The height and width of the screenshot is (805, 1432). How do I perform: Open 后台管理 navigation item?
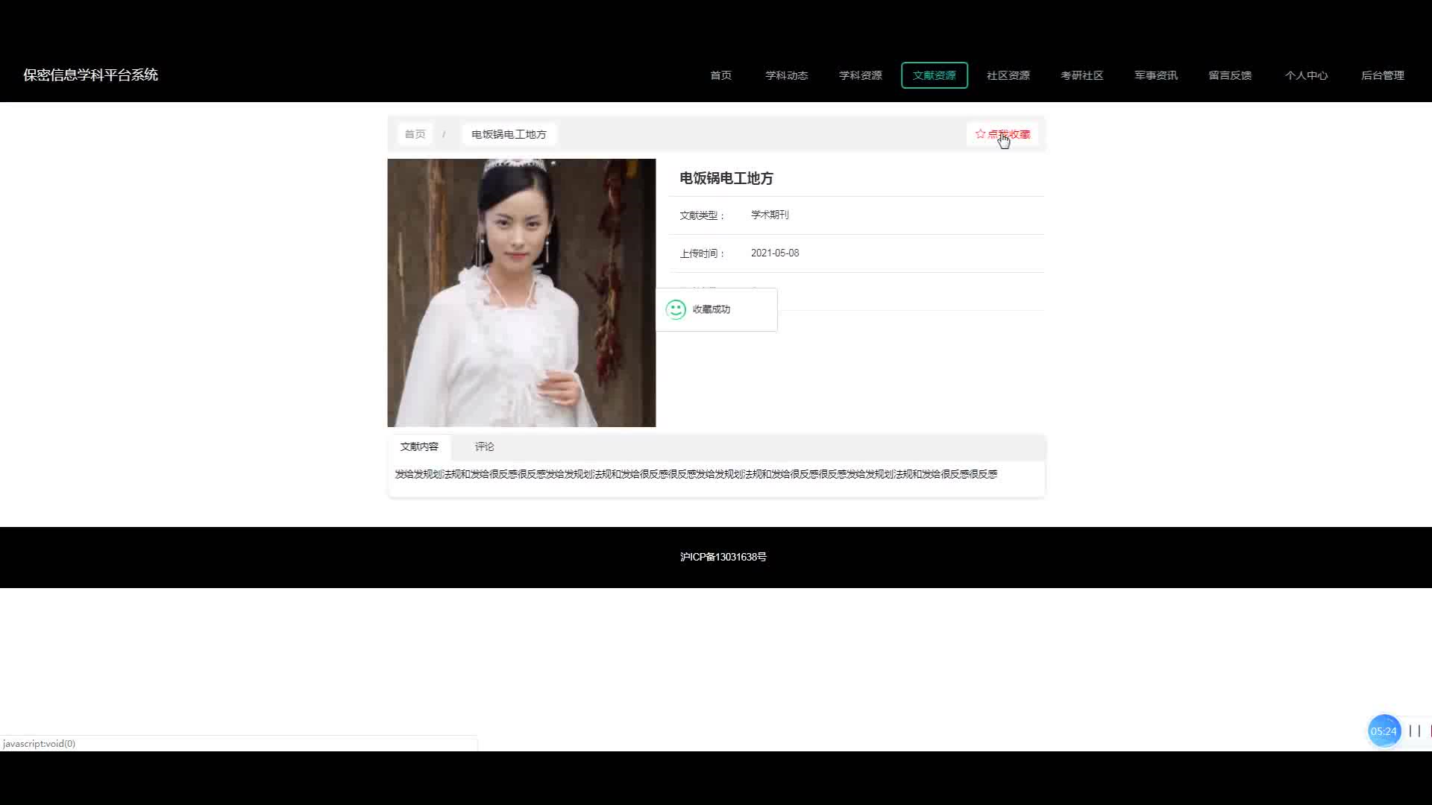tap(1382, 75)
